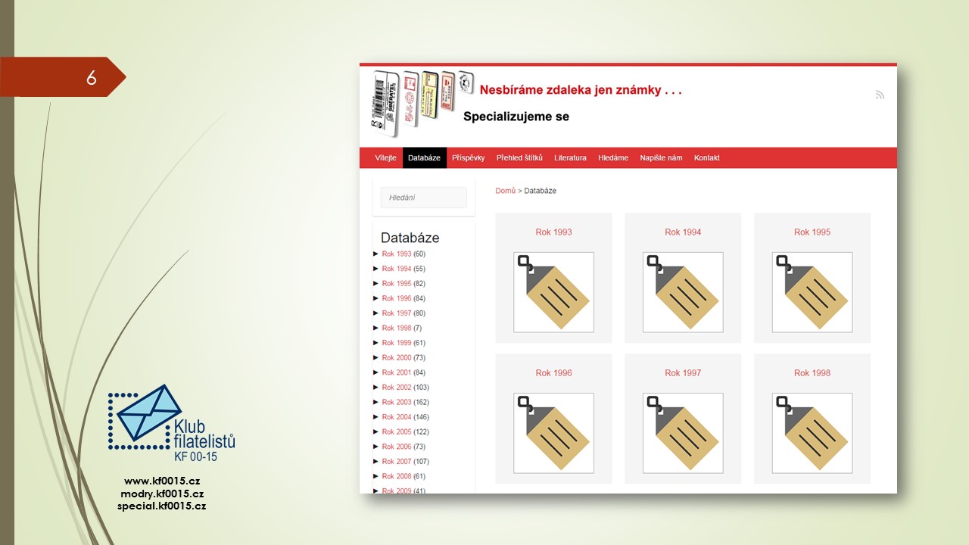Open the Rok 1997 tag thumbnail
Screen dimensions: 969x545
tap(683, 433)
